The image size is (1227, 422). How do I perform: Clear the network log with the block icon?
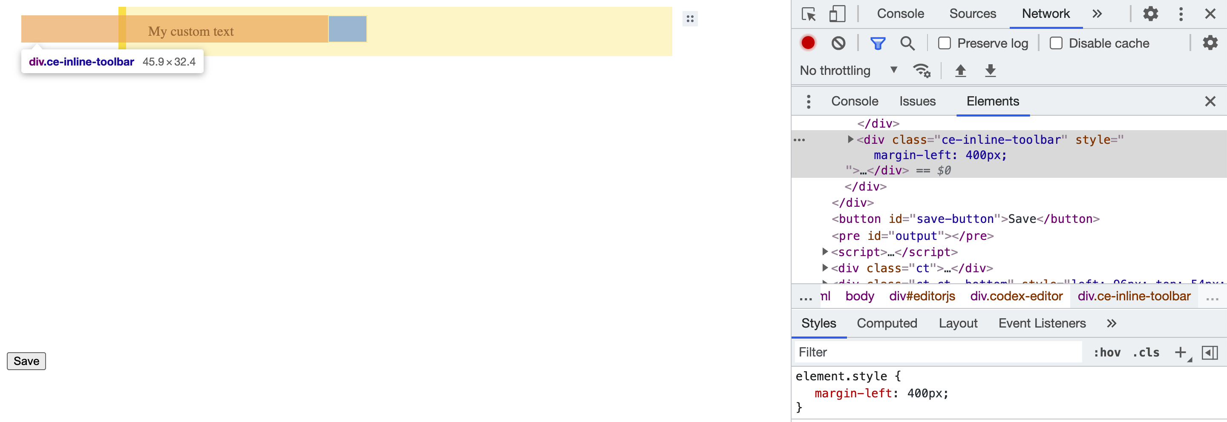point(839,43)
